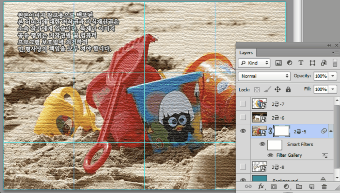Collapse Layers panel with double-arrow icon
340x193 pixels.
click(x=329, y=45)
